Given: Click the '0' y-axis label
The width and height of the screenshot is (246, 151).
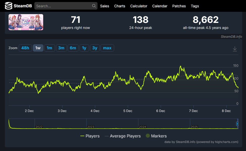Looking at the screenshot, I should click(x=237, y=103).
